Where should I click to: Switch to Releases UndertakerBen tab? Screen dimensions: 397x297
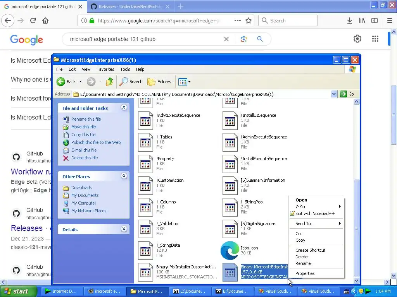(130, 7)
